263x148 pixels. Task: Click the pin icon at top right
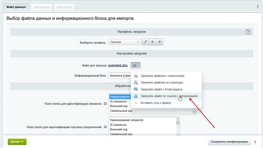[258, 7]
